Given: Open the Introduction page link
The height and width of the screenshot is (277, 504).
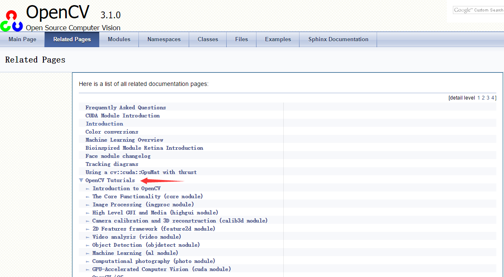Looking at the screenshot, I should coord(104,123).
